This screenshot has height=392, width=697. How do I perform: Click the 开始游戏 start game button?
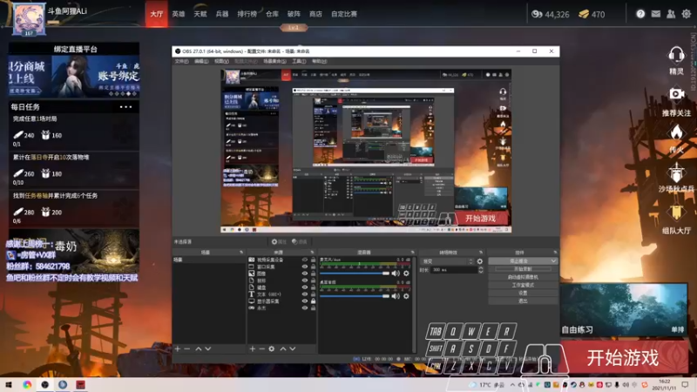tap(623, 358)
